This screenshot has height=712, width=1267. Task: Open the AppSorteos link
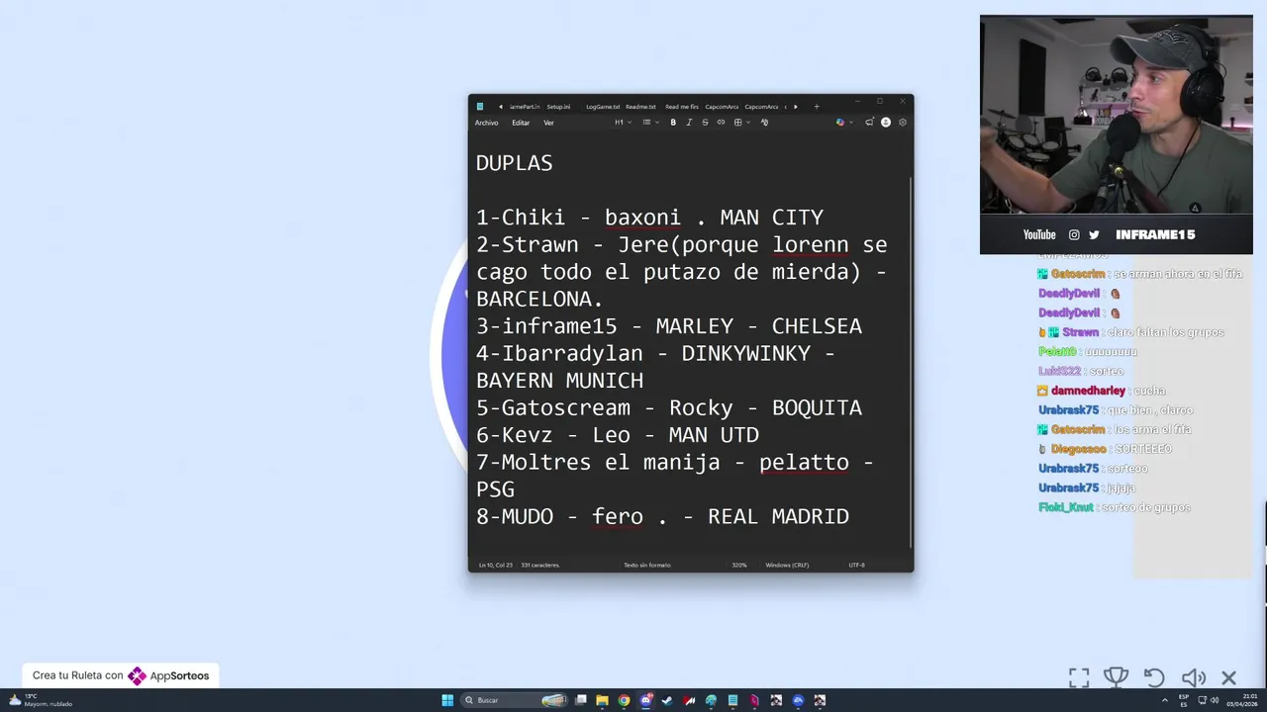click(170, 676)
